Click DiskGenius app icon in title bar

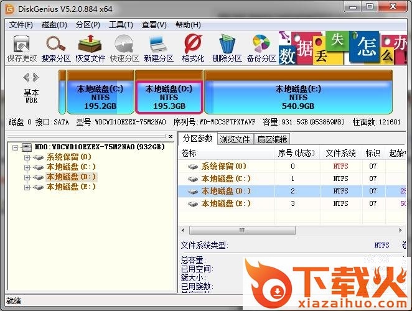point(10,9)
